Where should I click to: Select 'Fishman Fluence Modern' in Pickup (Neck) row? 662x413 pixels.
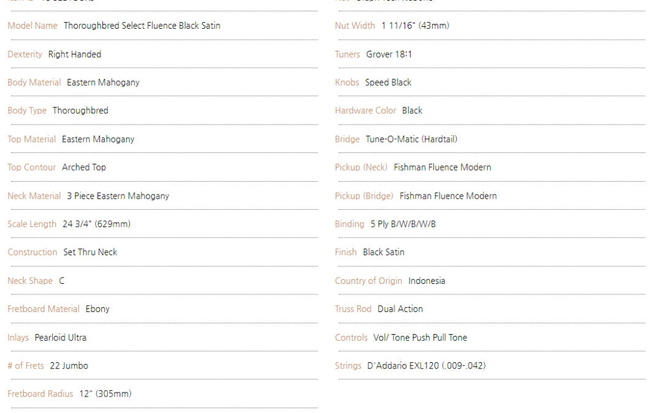pos(443,167)
